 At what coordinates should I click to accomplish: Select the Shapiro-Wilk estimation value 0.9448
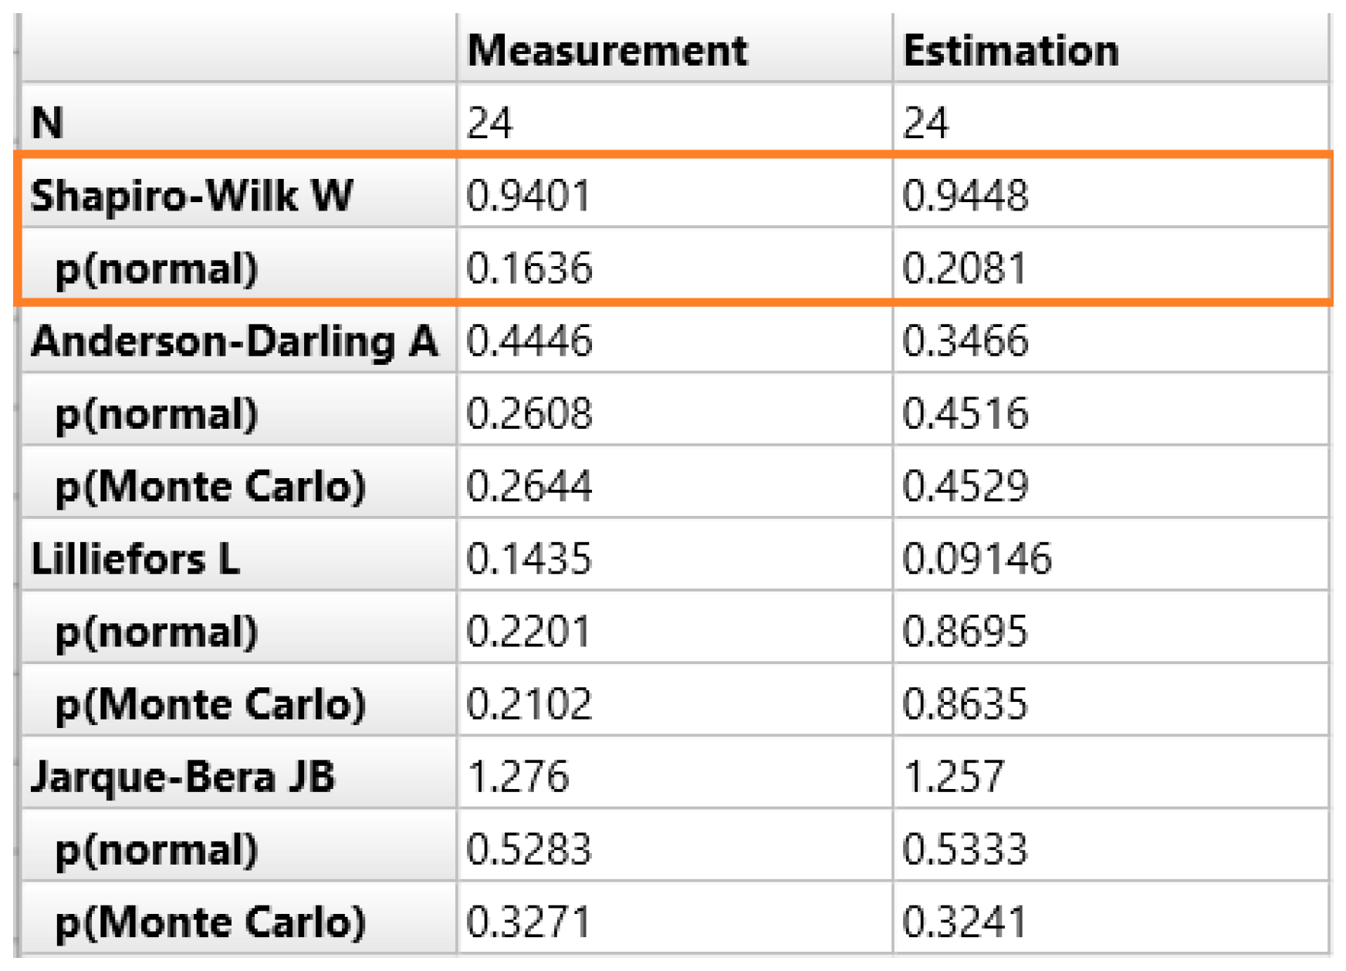tap(965, 195)
